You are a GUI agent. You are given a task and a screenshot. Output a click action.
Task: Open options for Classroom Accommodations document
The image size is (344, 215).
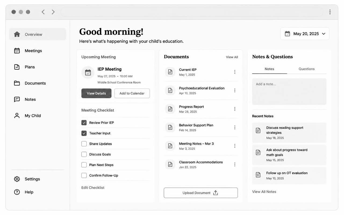click(235, 164)
